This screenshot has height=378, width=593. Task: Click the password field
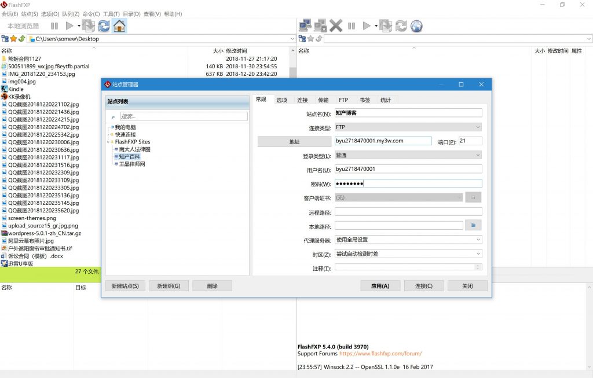pyautogui.click(x=408, y=184)
